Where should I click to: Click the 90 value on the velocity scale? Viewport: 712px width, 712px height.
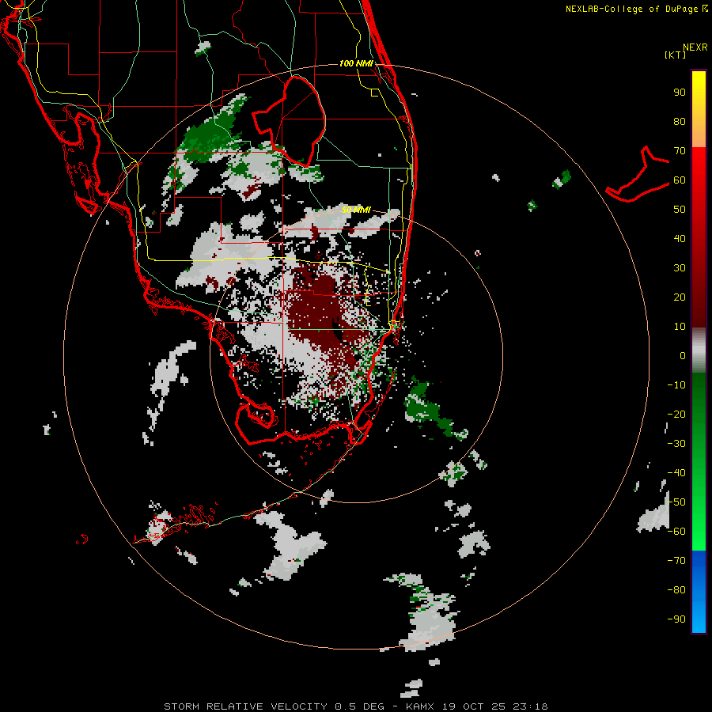(x=680, y=93)
